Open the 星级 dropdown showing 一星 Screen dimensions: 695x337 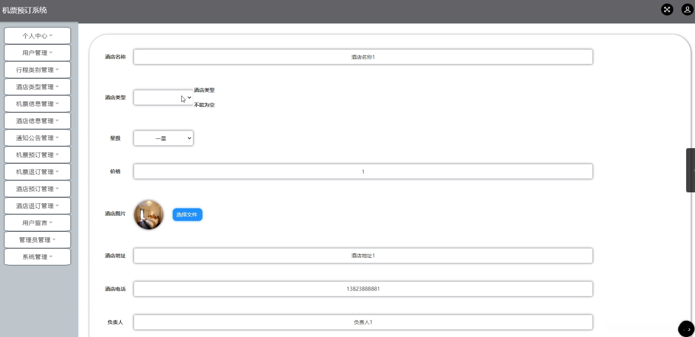tap(164, 138)
